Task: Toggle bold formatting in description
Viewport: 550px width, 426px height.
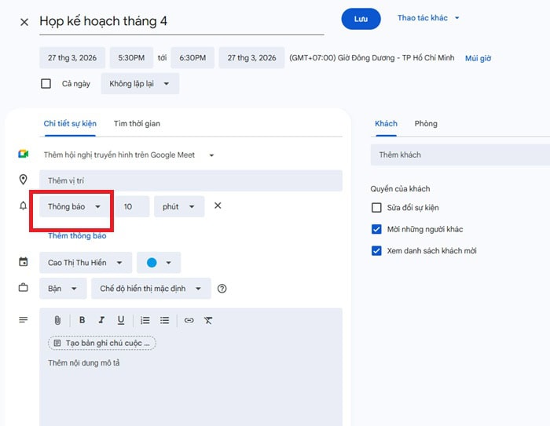Action: [x=82, y=320]
